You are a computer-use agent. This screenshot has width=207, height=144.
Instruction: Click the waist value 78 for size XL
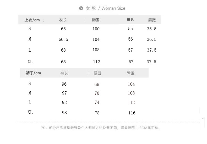tap(97, 113)
